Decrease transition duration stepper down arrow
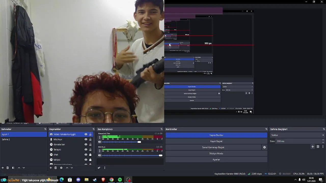This screenshot has height=183, width=326. (323, 142)
